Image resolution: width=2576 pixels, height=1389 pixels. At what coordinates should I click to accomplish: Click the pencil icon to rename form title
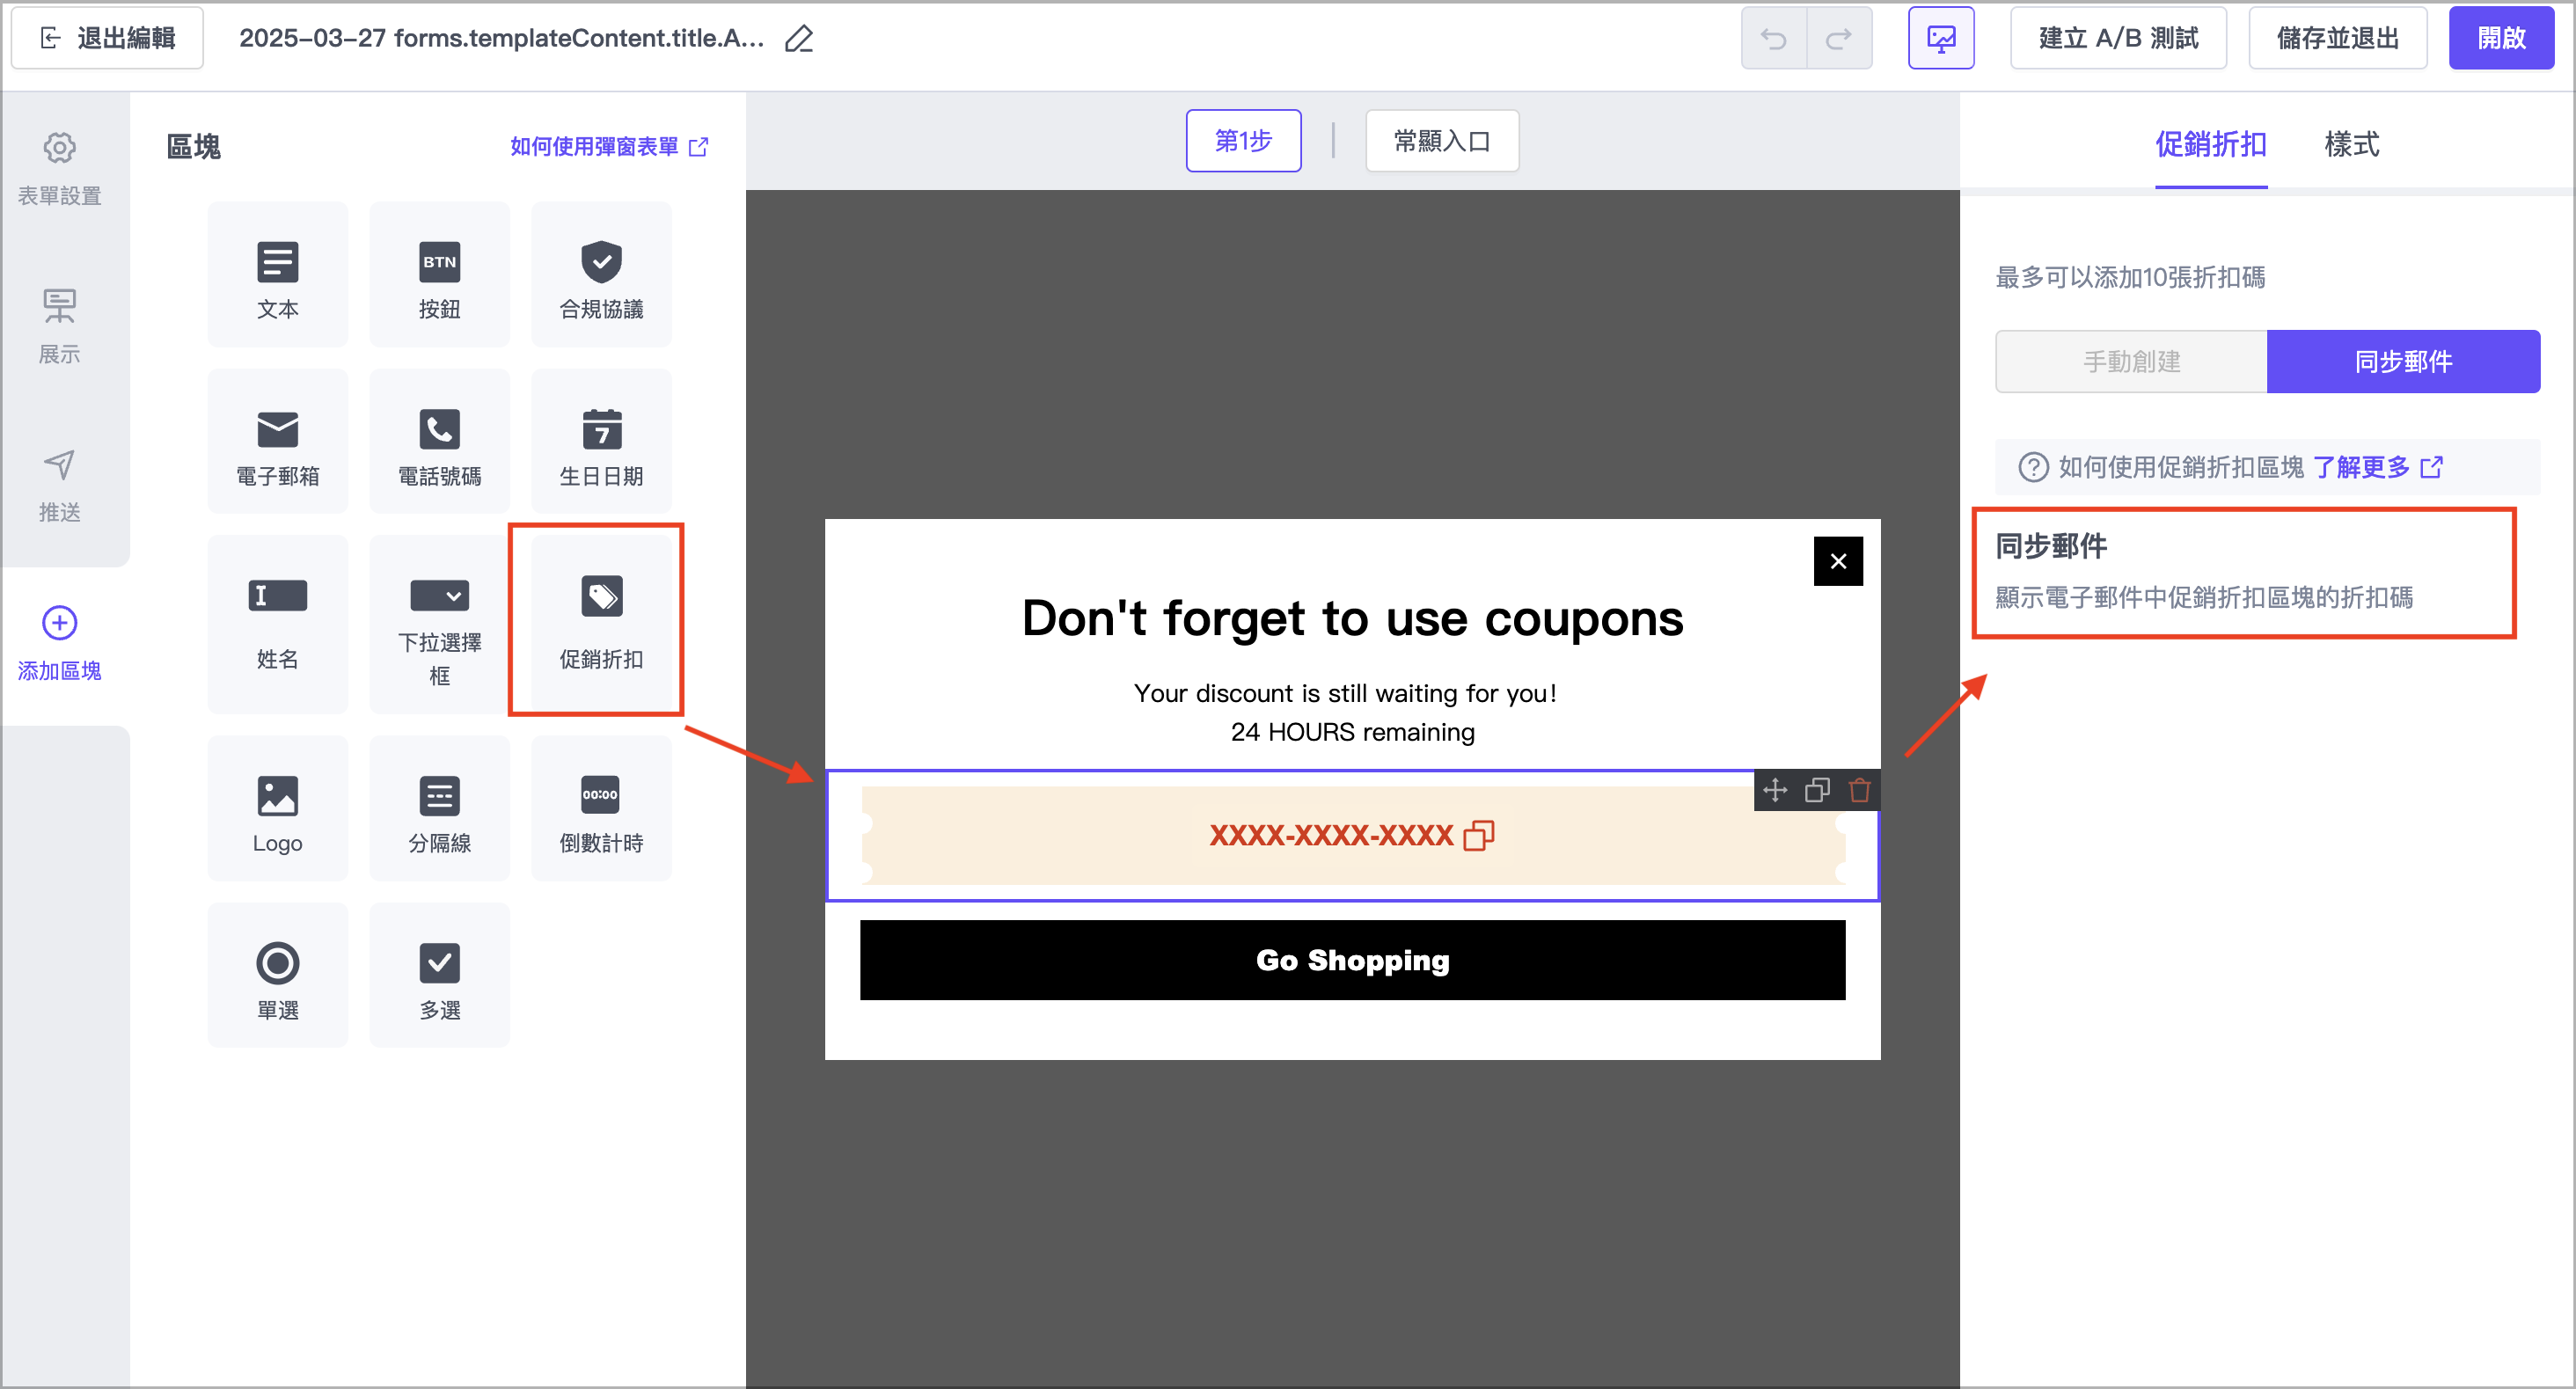pyautogui.click(x=798, y=39)
